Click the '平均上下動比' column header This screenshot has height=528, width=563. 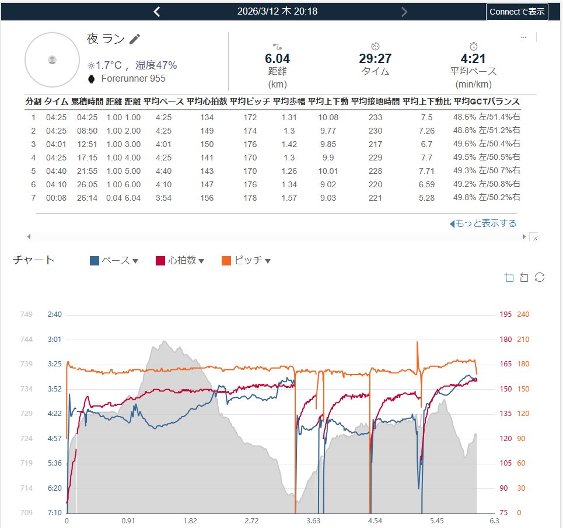[x=426, y=102]
